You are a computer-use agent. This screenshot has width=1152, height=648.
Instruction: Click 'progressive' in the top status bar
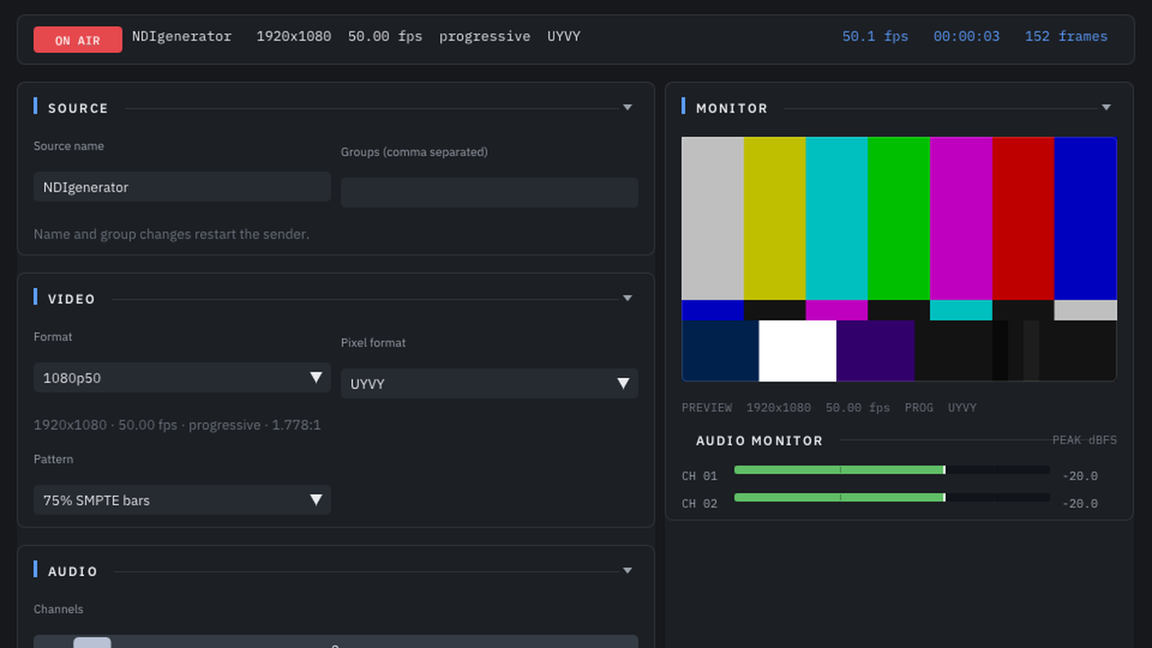point(485,37)
